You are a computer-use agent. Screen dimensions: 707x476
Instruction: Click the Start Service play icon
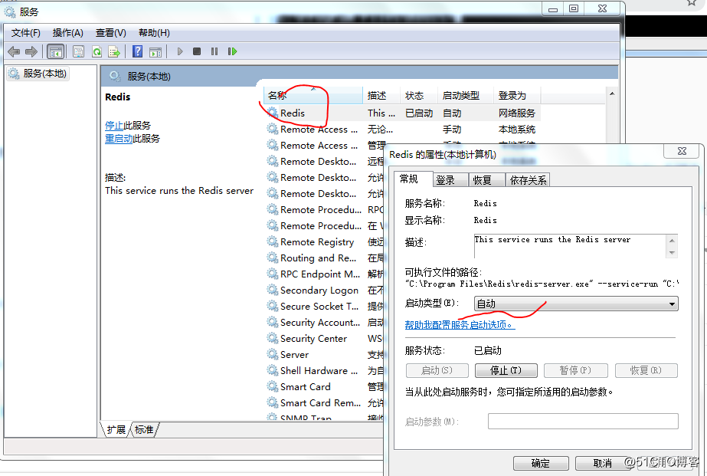tap(180, 51)
